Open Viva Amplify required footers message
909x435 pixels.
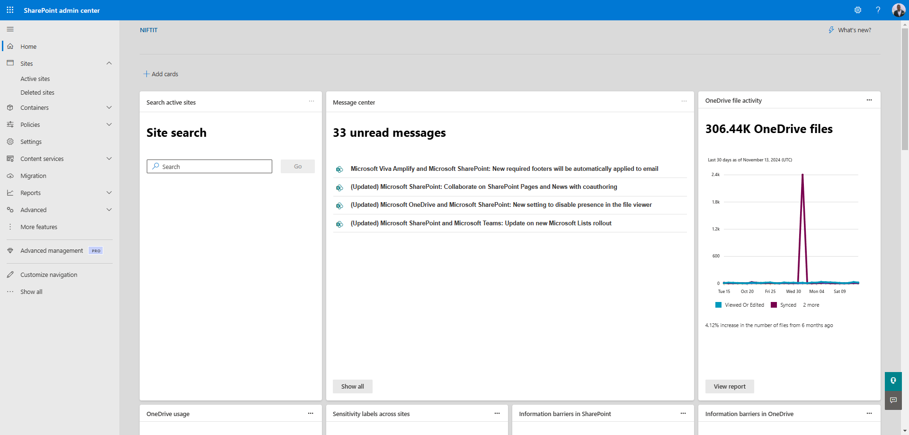[504, 169]
